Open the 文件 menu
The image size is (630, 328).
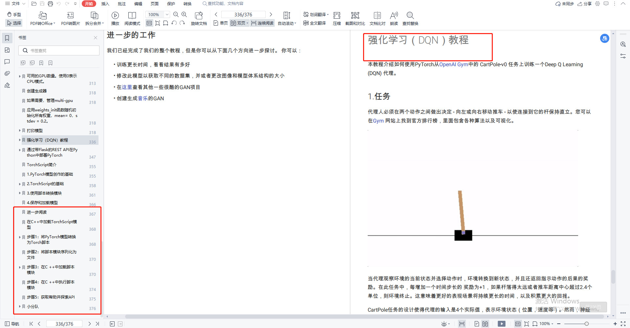pyautogui.click(x=15, y=4)
